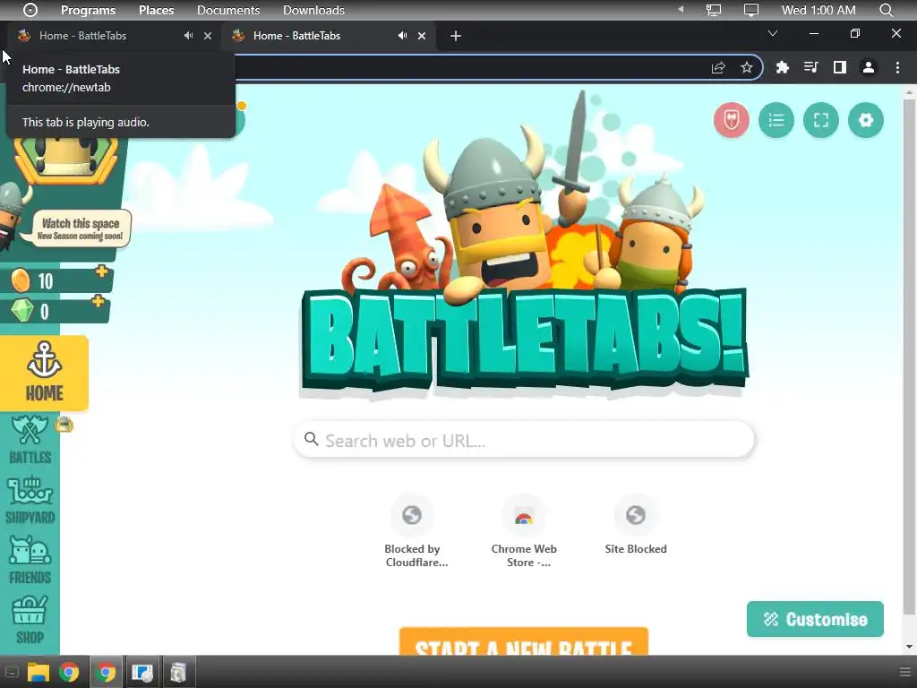Open the taskbar menu lines at right
The image size is (917, 688).
pyautogui.click(x=906, y=672)
